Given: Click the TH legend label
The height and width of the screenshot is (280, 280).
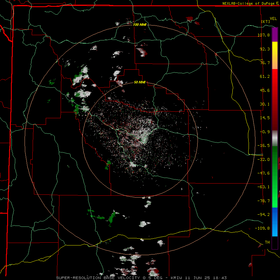Looking at the screenshot, I should 267,242.
